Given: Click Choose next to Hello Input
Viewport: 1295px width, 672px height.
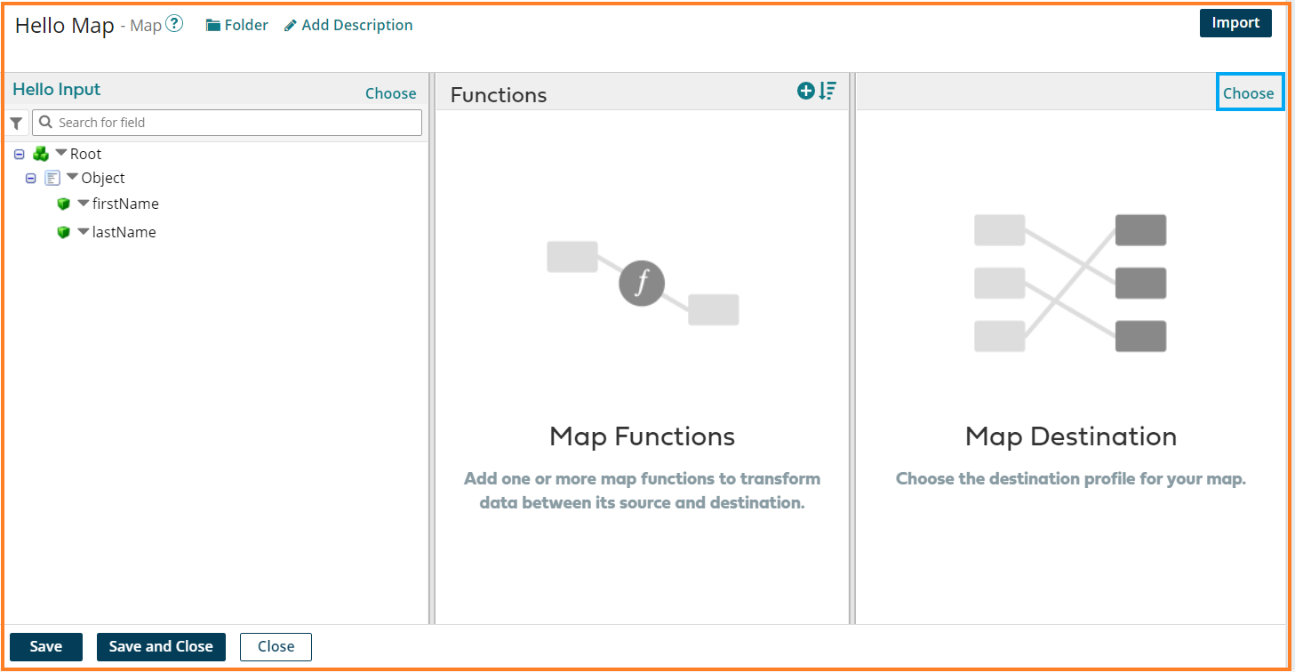Looking at the screenshot, I should [x=390, y=93].
